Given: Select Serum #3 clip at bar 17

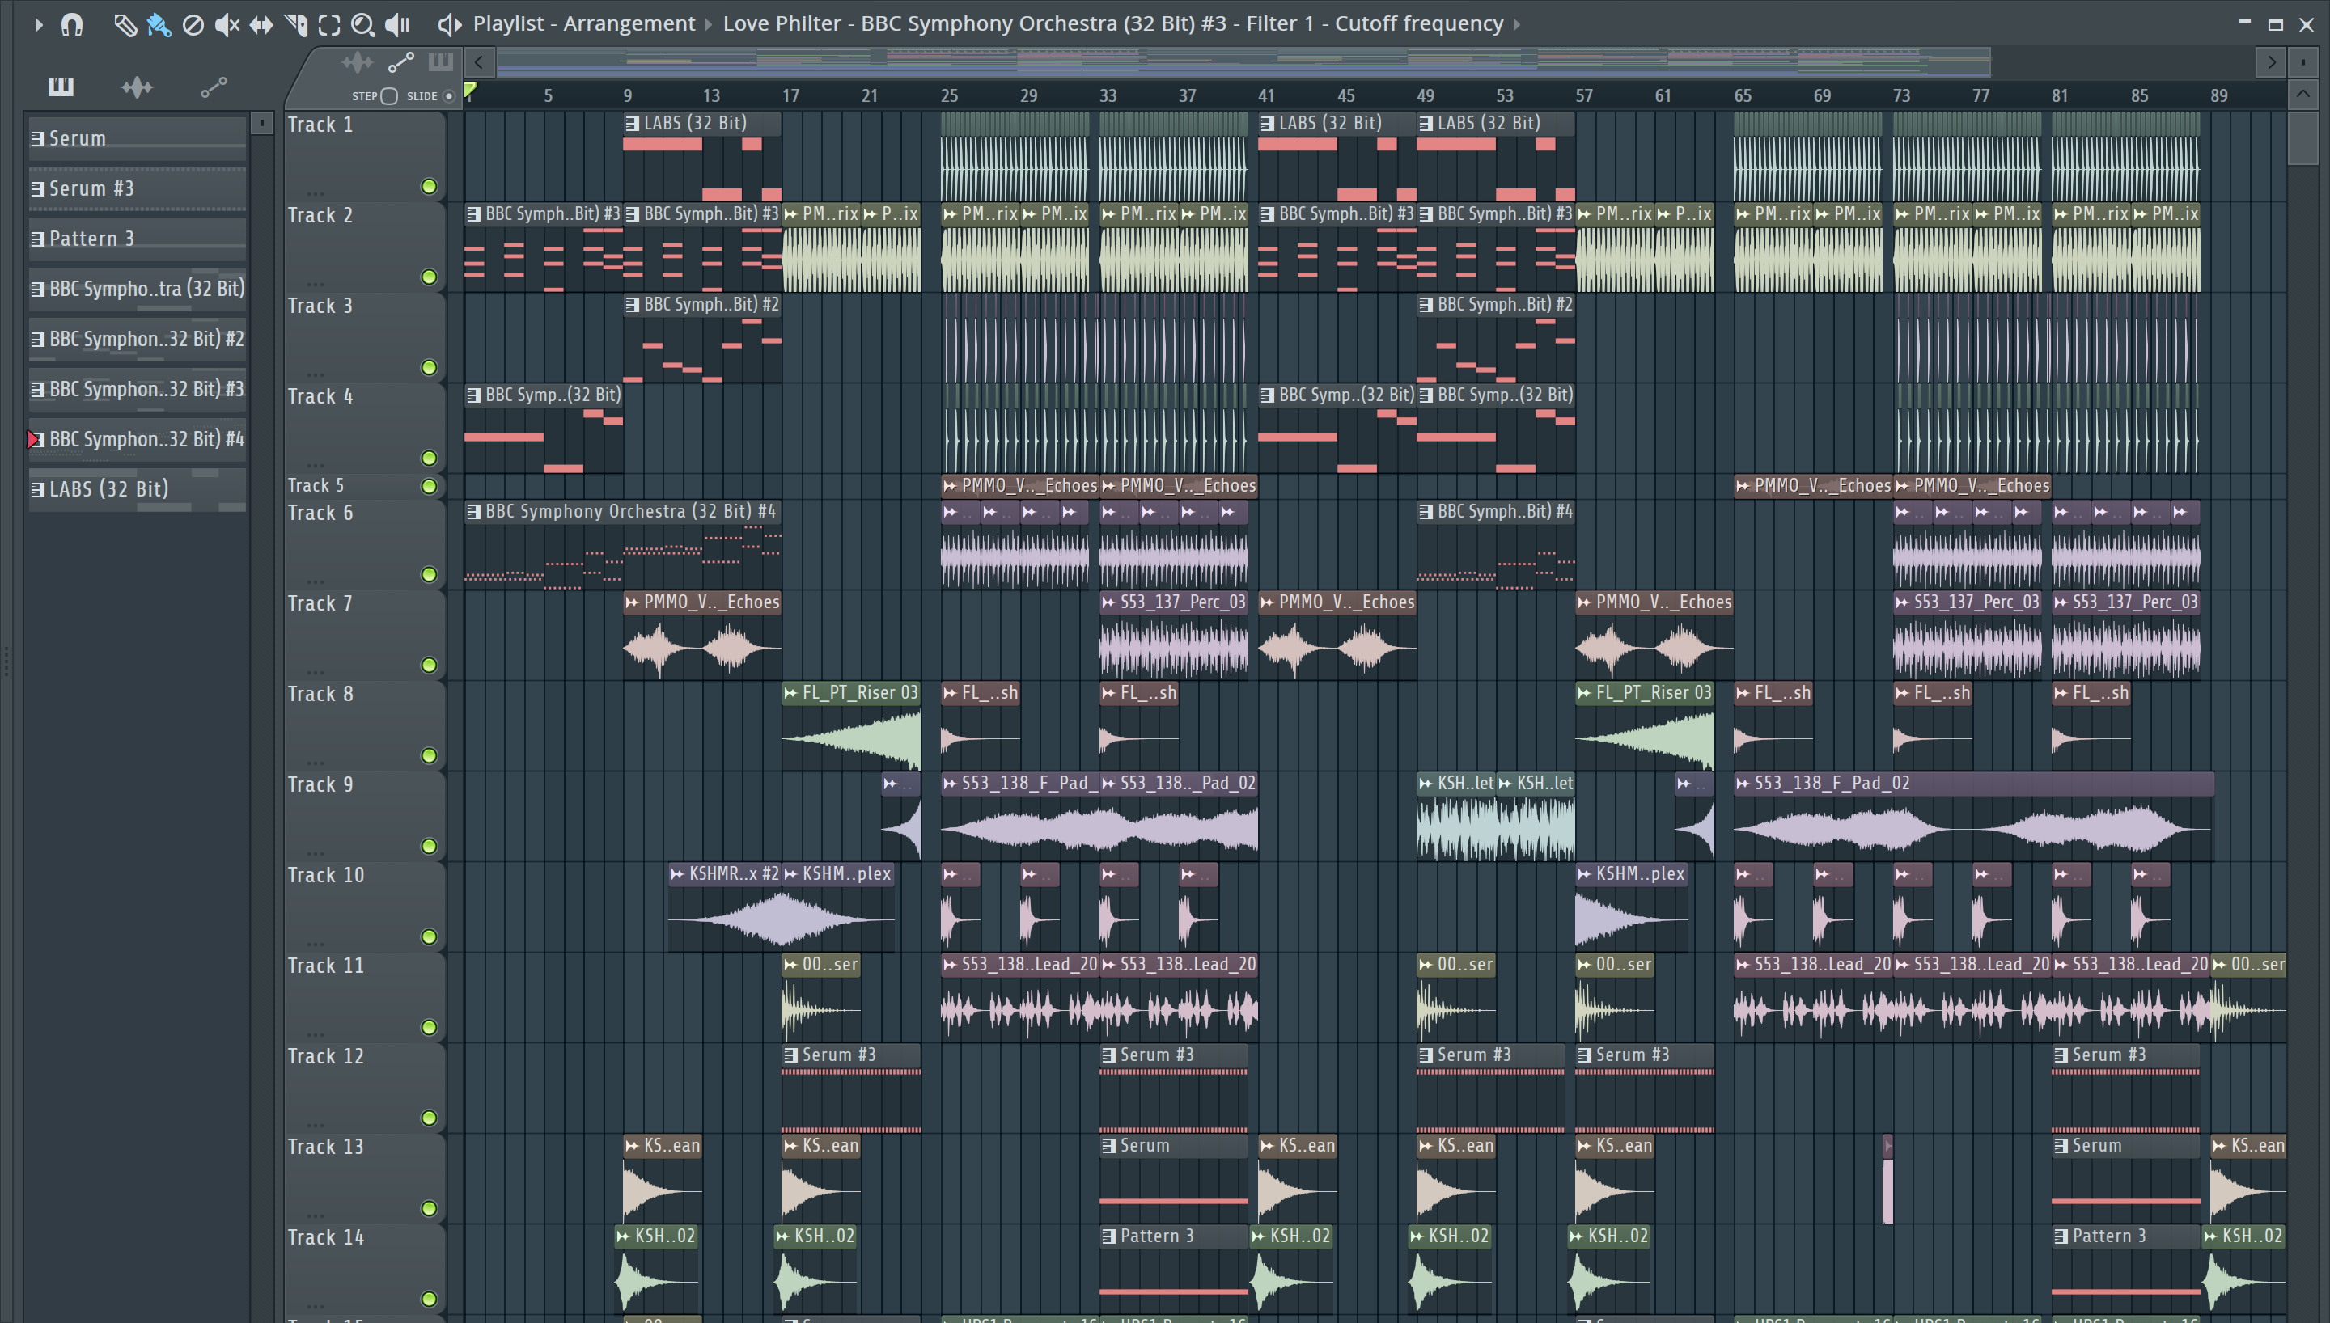Looking at the screenshot, I should (x=850, y=1088).
